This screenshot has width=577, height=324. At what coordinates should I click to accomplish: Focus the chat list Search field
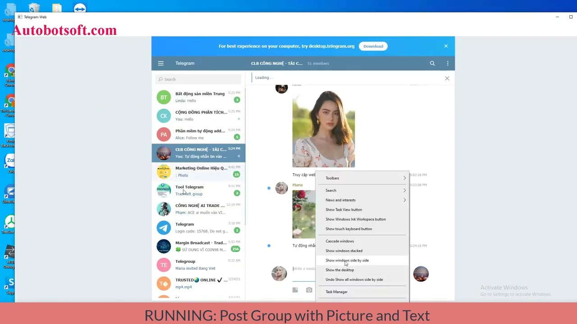pyautogui.click(x=198, y=79)
